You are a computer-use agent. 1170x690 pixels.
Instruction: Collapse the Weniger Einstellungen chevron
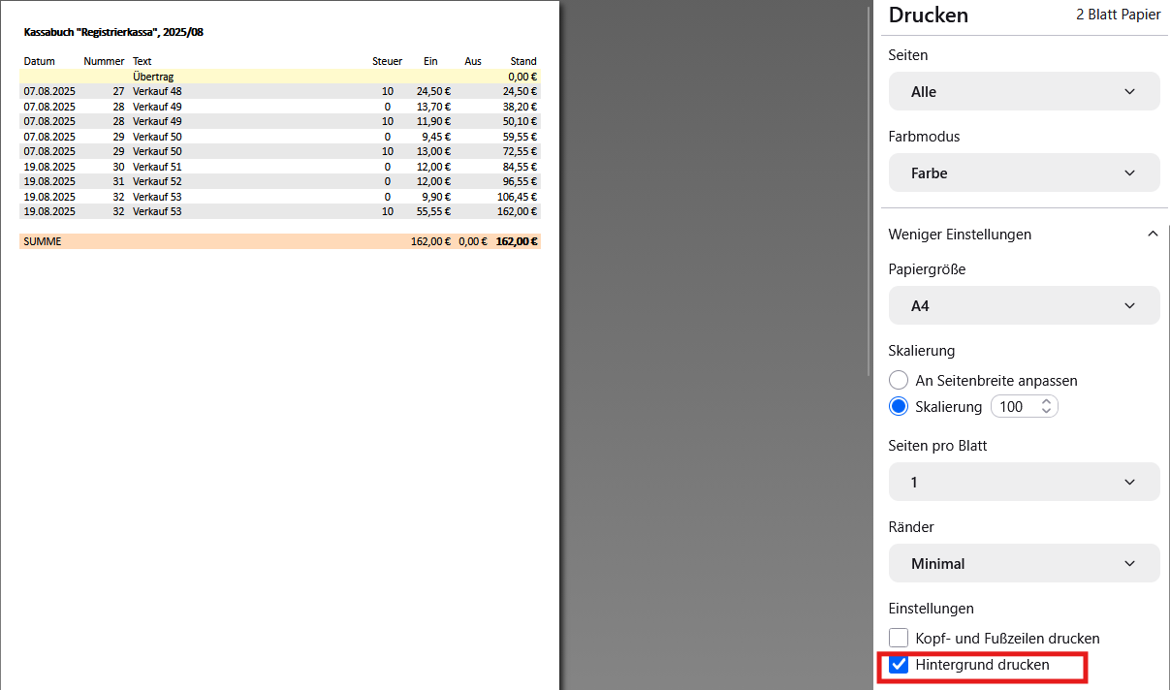point(1152,235)
